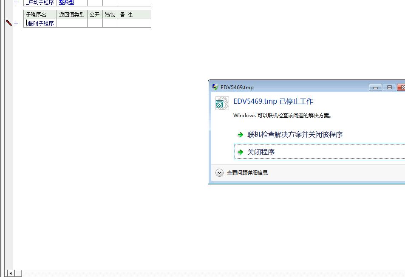Click the EDV5469.tmp title bar text

(x=237, y=87)
